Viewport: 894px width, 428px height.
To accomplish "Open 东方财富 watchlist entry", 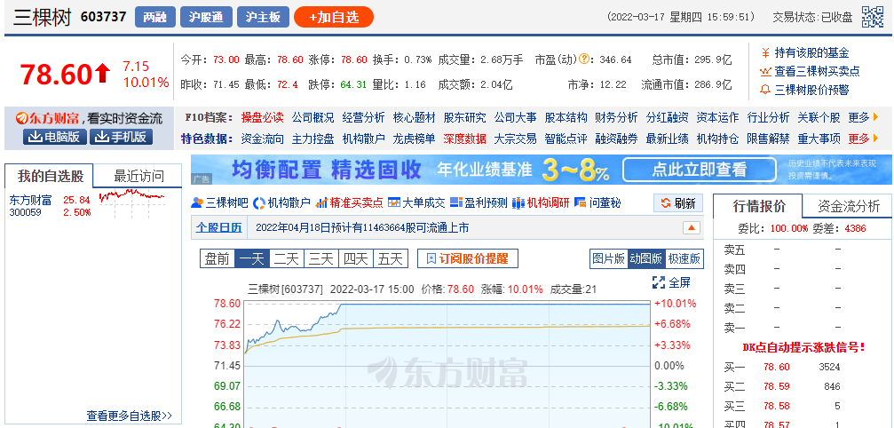I will click(x=31, y=200).
